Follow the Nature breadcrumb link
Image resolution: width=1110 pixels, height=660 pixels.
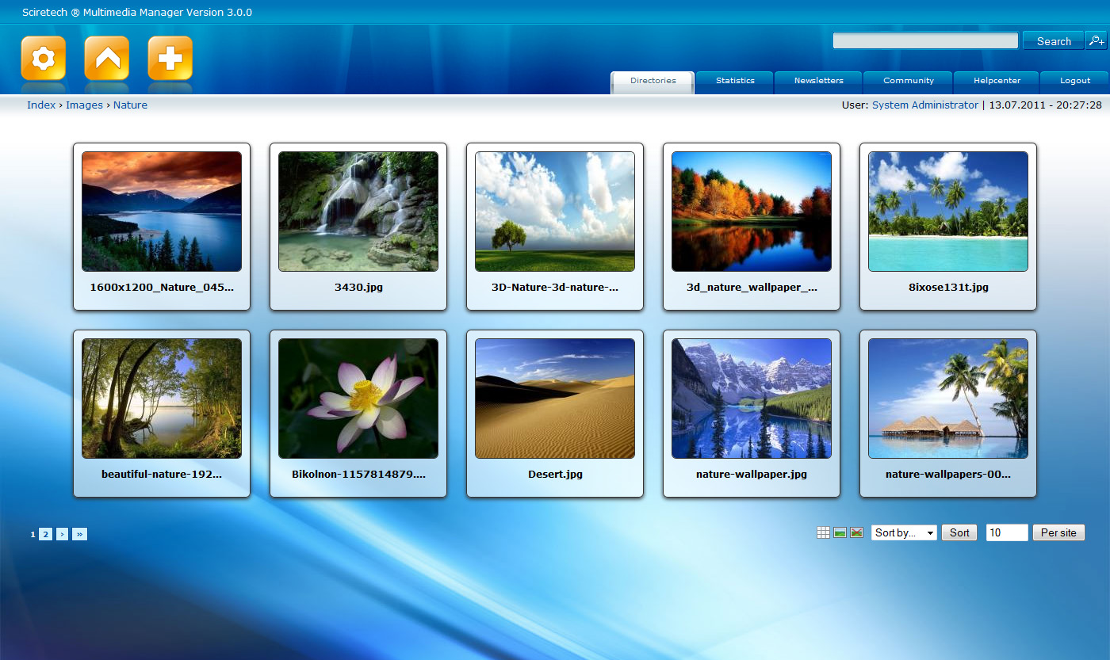[130, 105]
